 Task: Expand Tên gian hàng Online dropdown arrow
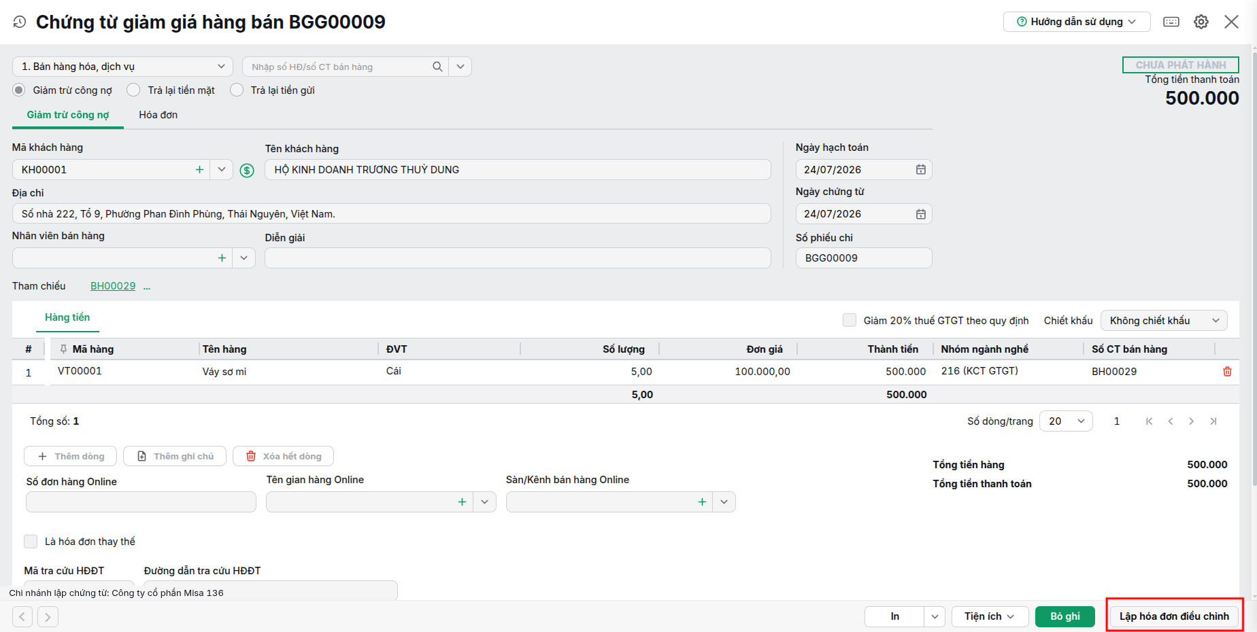pyautogui.click(x=484, y=502)
